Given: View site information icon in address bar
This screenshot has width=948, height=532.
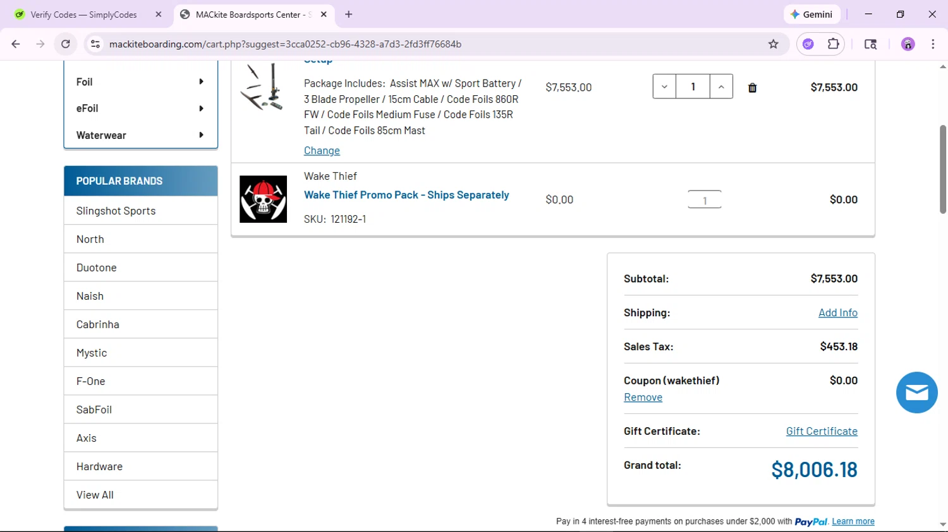Looking at the screenshot, I should tap(95, 44).
